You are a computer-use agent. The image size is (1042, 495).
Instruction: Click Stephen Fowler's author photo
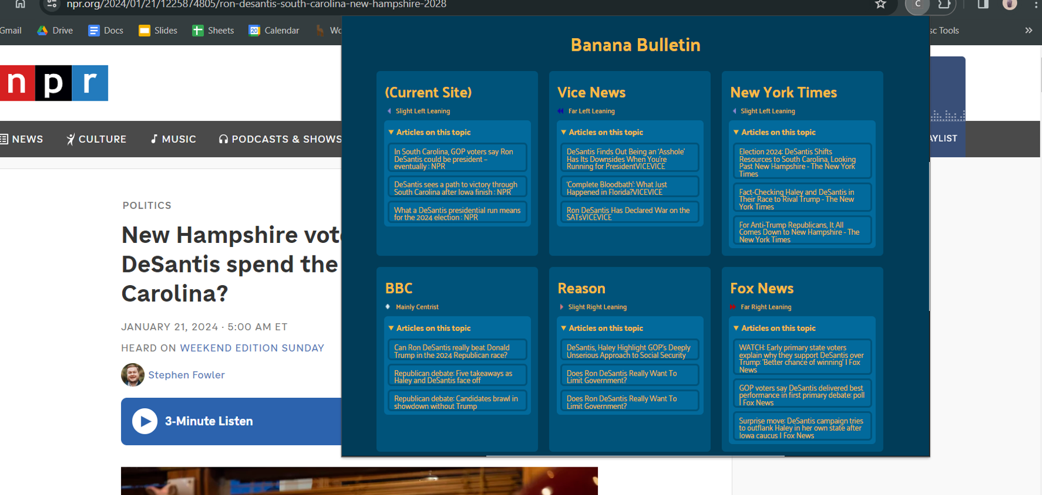(x=133, y=375)
